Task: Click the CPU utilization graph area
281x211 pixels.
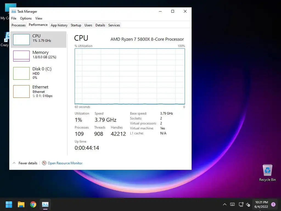Action: click(130, 76)
